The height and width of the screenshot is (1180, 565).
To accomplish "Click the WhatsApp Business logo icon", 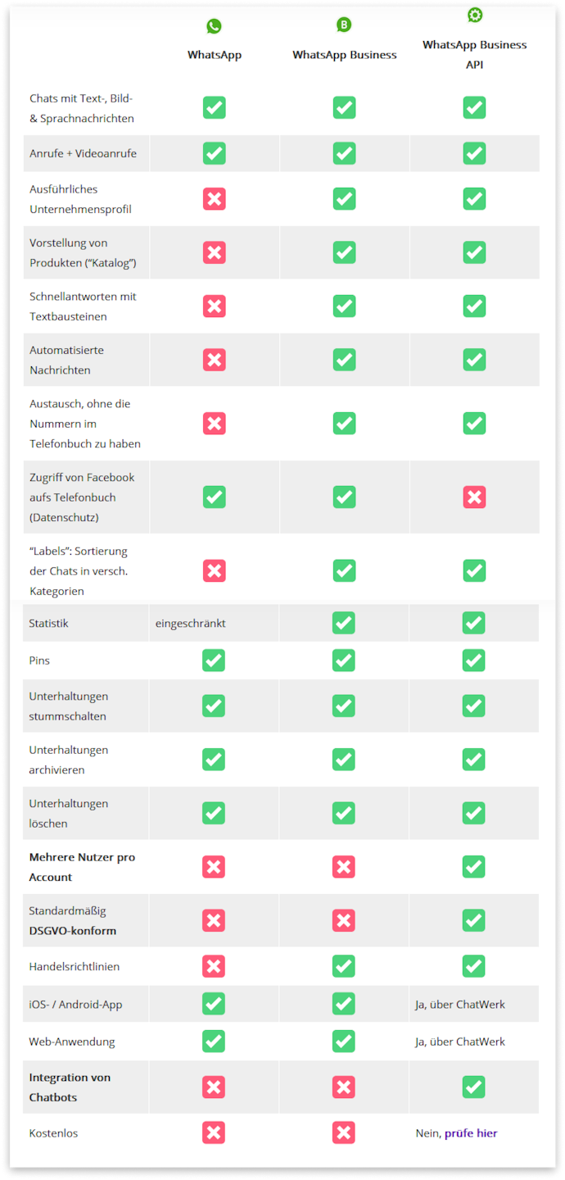I will (344, 25).
